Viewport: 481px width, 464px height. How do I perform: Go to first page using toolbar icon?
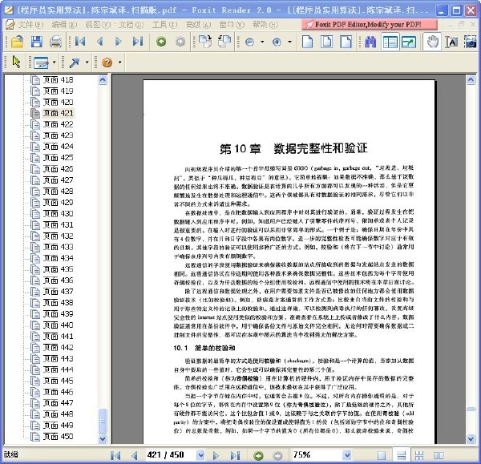[x=80, y=42]
